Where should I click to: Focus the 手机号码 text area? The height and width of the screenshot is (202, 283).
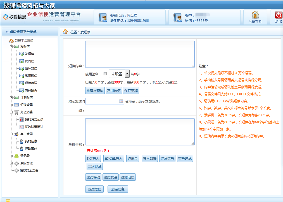140,132
